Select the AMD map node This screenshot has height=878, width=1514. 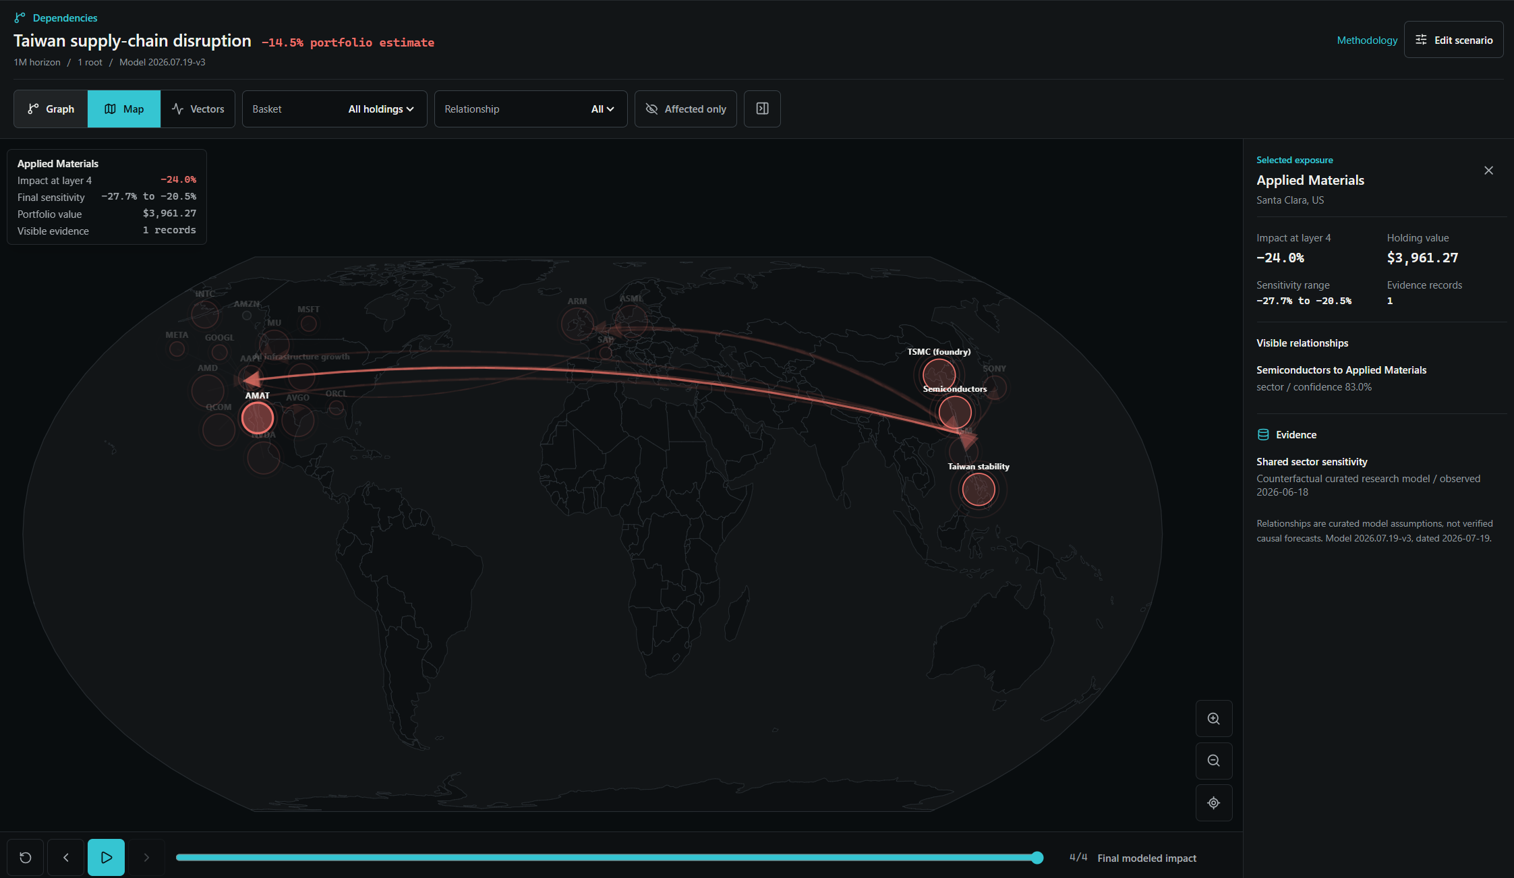pyautogui.click(x=208, y=390)
